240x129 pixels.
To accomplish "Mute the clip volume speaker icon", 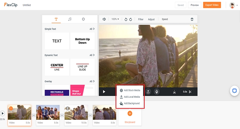I will tap(104, 19).
